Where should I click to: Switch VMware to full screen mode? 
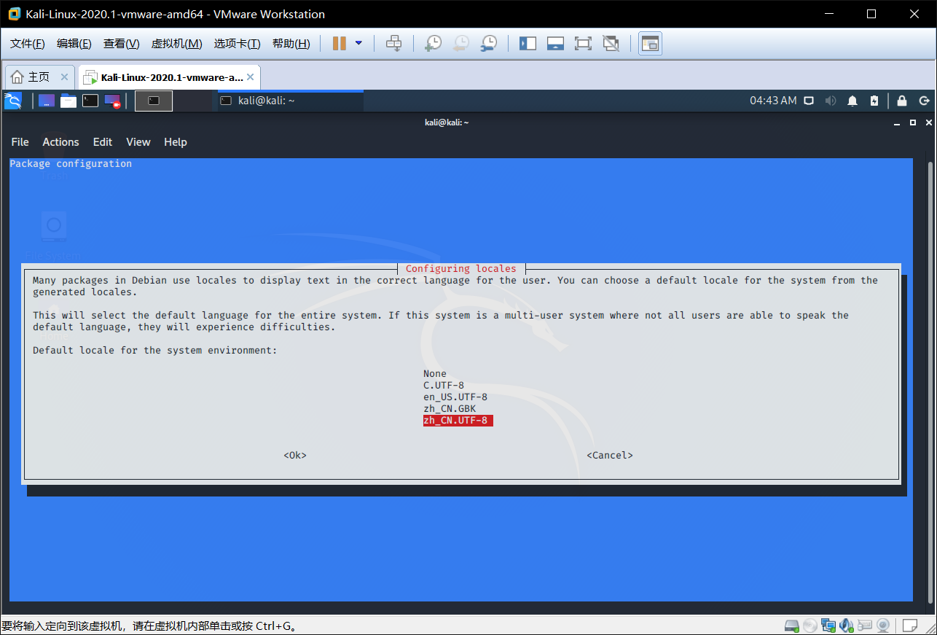[583, 44]
